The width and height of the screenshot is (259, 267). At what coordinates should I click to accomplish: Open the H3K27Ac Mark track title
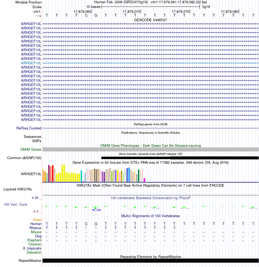click(150, 186)
